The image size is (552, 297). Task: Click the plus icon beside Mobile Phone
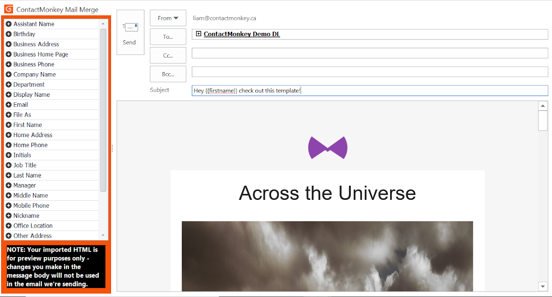point(9,206)
